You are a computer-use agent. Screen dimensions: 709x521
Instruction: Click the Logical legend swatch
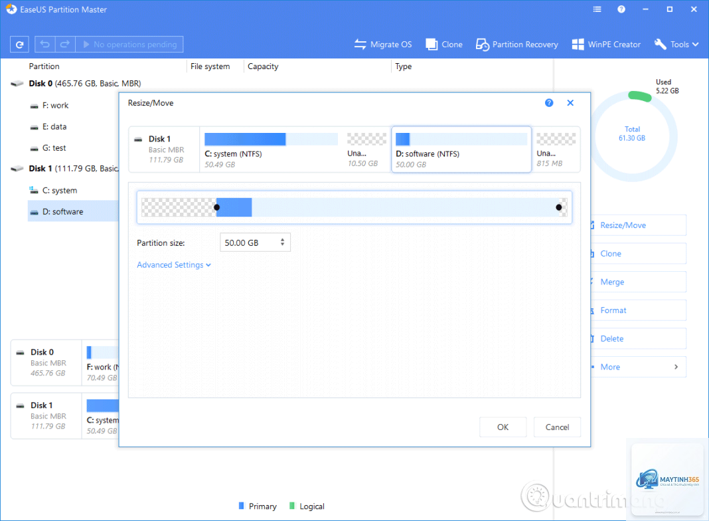pos(291,506)
